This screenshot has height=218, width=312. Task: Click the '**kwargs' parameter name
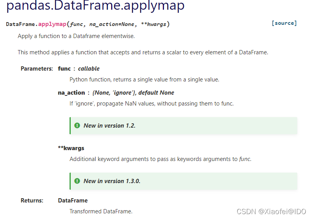tap(71, 148)
